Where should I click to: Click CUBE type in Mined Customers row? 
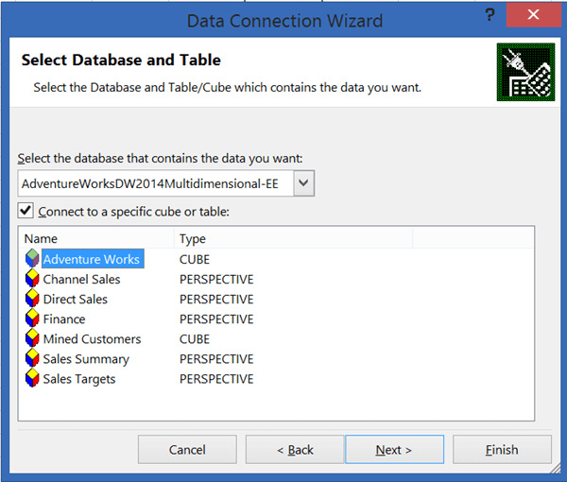(195, 338)
